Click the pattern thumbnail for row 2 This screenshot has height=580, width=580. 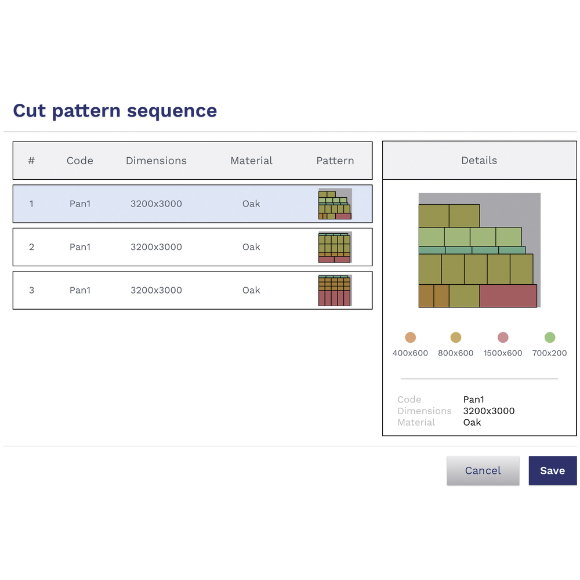(x=335, y=246)
